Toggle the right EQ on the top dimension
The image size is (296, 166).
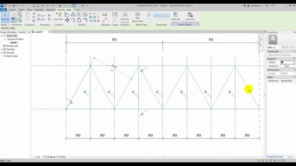click(211, 40)
